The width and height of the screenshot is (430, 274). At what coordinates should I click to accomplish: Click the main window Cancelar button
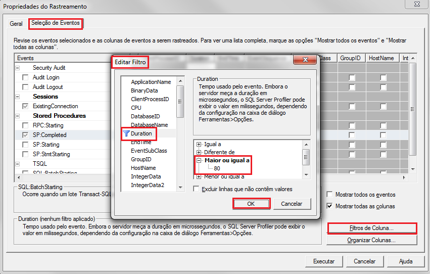(x=364, y=261)
